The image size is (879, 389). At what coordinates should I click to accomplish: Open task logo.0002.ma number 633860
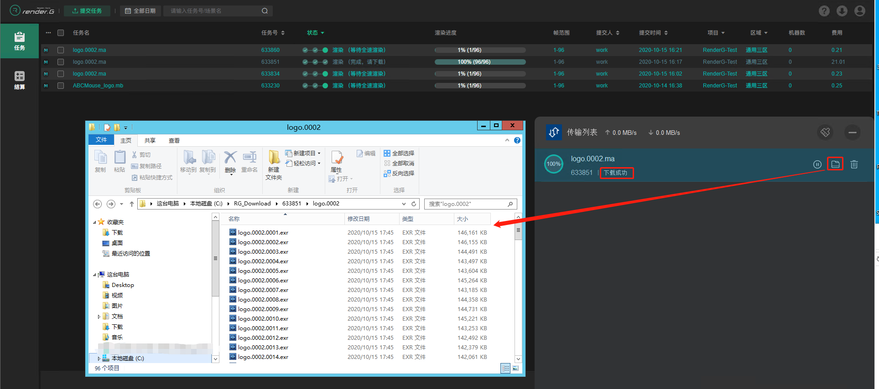click(89, 50)
